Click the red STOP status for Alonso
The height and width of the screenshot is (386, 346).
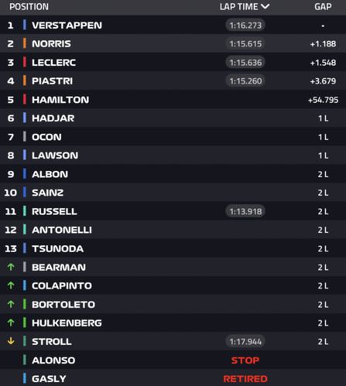coord(245,360)
